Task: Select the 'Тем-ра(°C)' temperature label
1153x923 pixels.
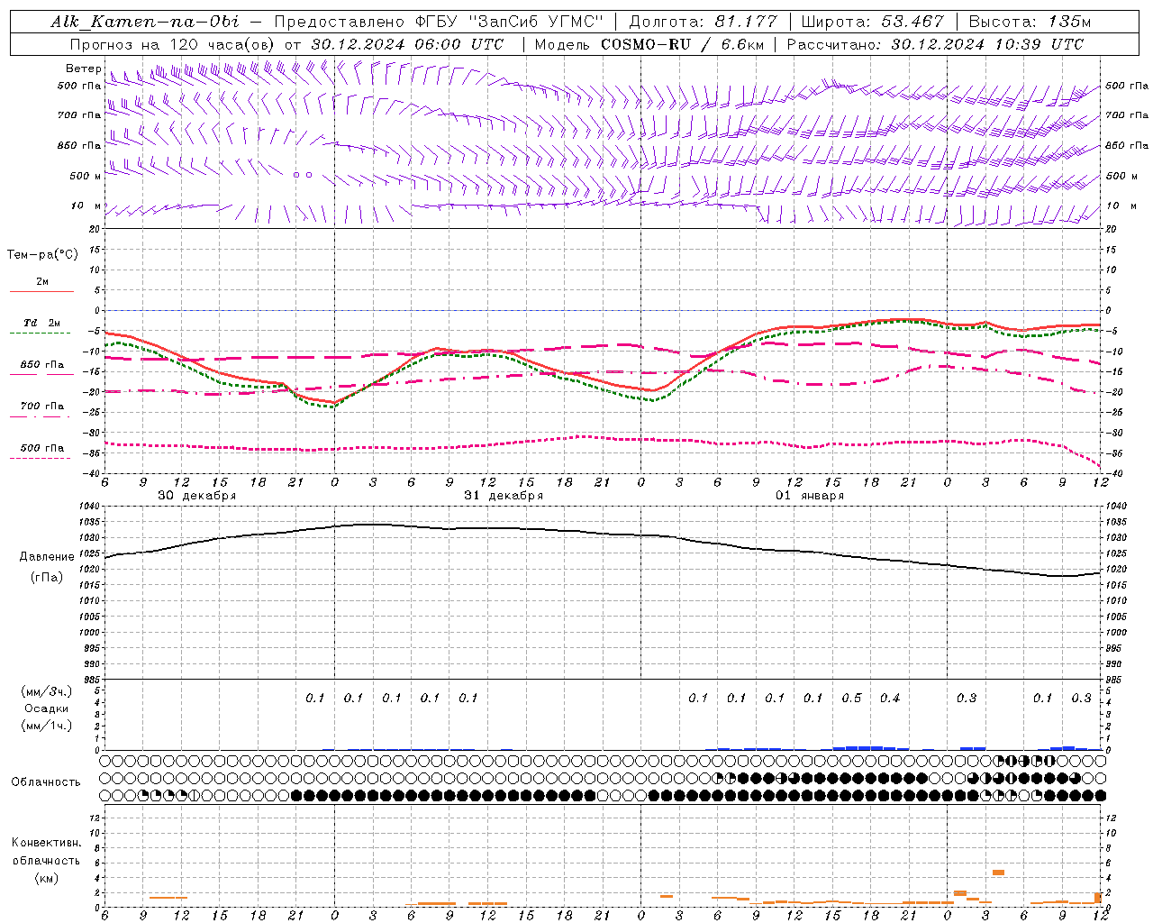Action: [42, 255]
